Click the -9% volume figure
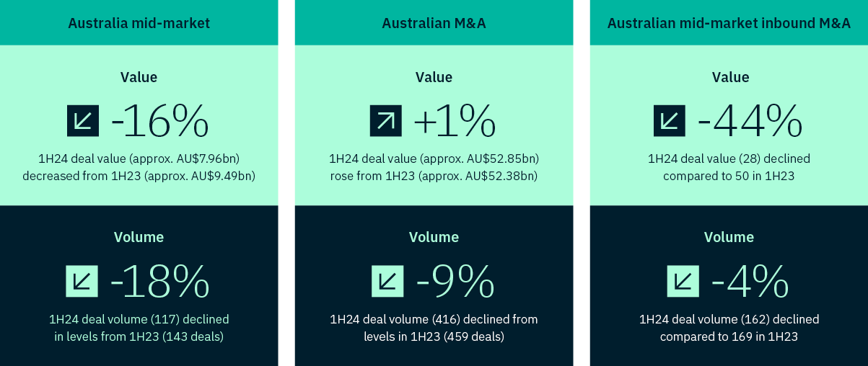The width and height of the screenshot is (868, 366). coord(455,281)
